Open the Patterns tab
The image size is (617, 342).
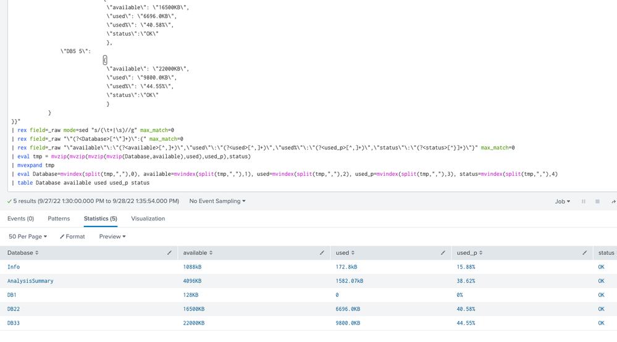pos(59,219)
